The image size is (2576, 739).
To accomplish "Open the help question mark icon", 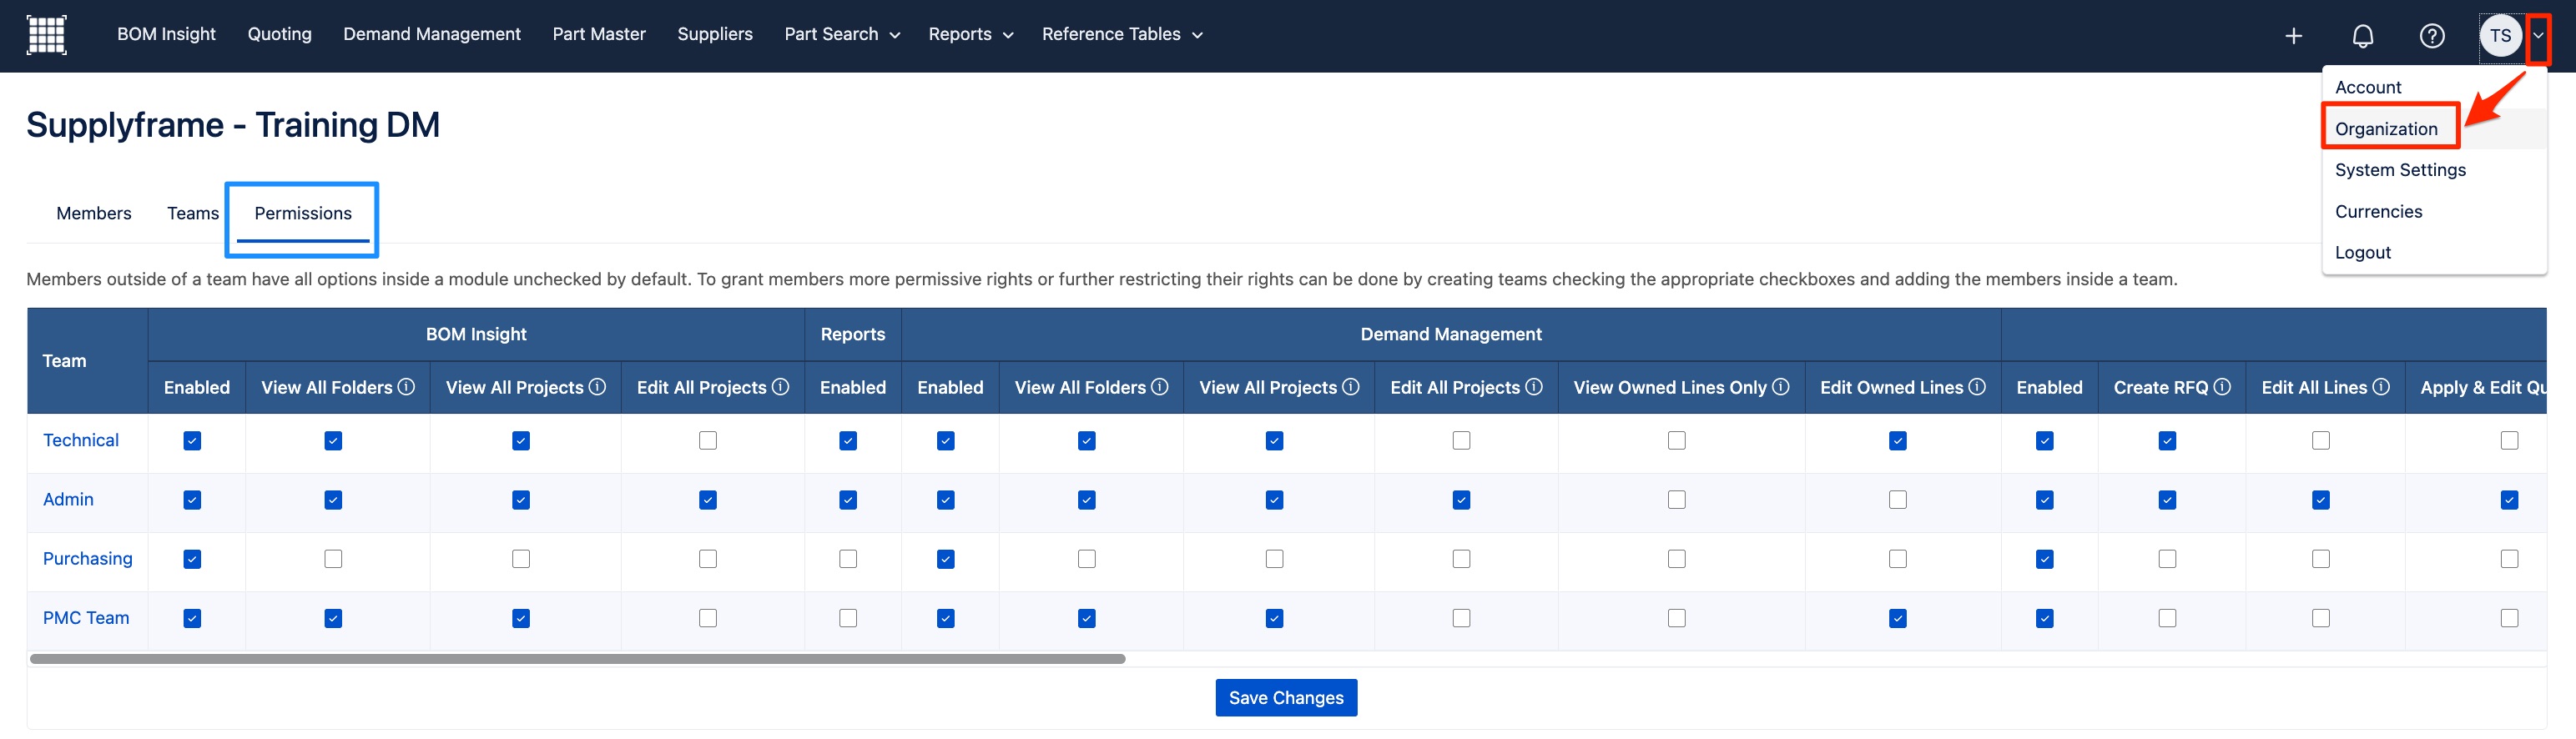I will (2431, 36).
